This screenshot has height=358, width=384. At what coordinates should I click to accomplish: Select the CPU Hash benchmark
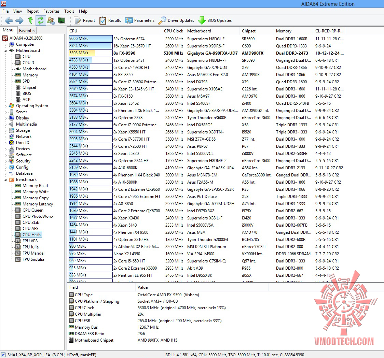31,235
